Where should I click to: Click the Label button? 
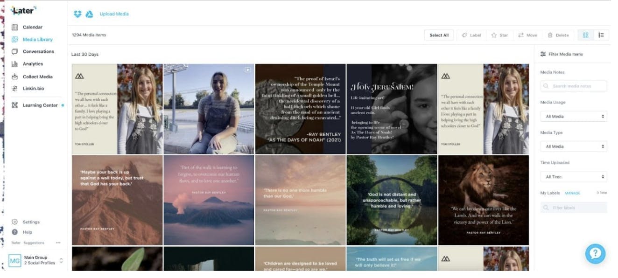pyautogui.click(x=471, y=35)
